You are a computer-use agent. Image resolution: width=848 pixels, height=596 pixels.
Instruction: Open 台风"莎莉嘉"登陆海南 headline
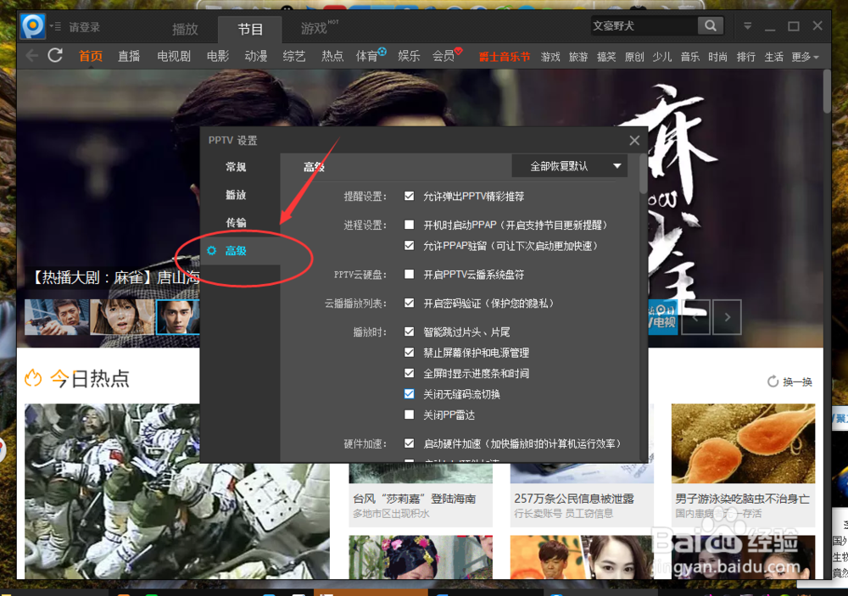[415, 499]
